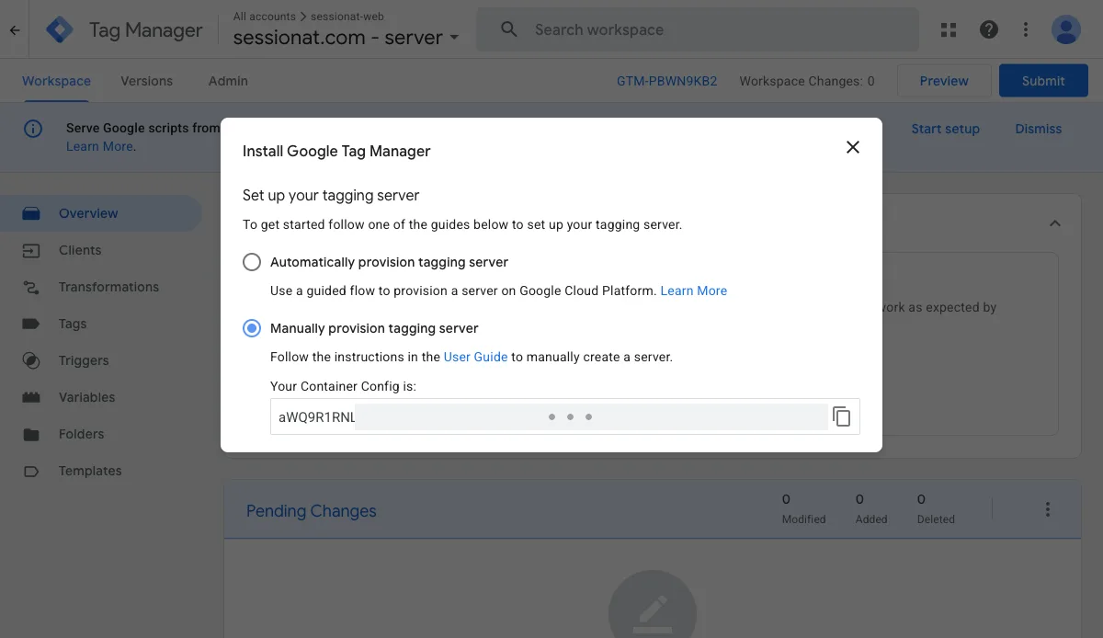Click the Tags sidebar icon
This screenshot has height=638, width=1103.
tap(31, 324)
